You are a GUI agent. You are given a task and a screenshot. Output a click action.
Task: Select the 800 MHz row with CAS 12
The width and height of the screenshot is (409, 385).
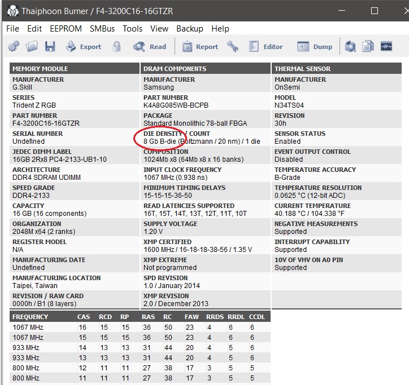(x=140, y=368)
